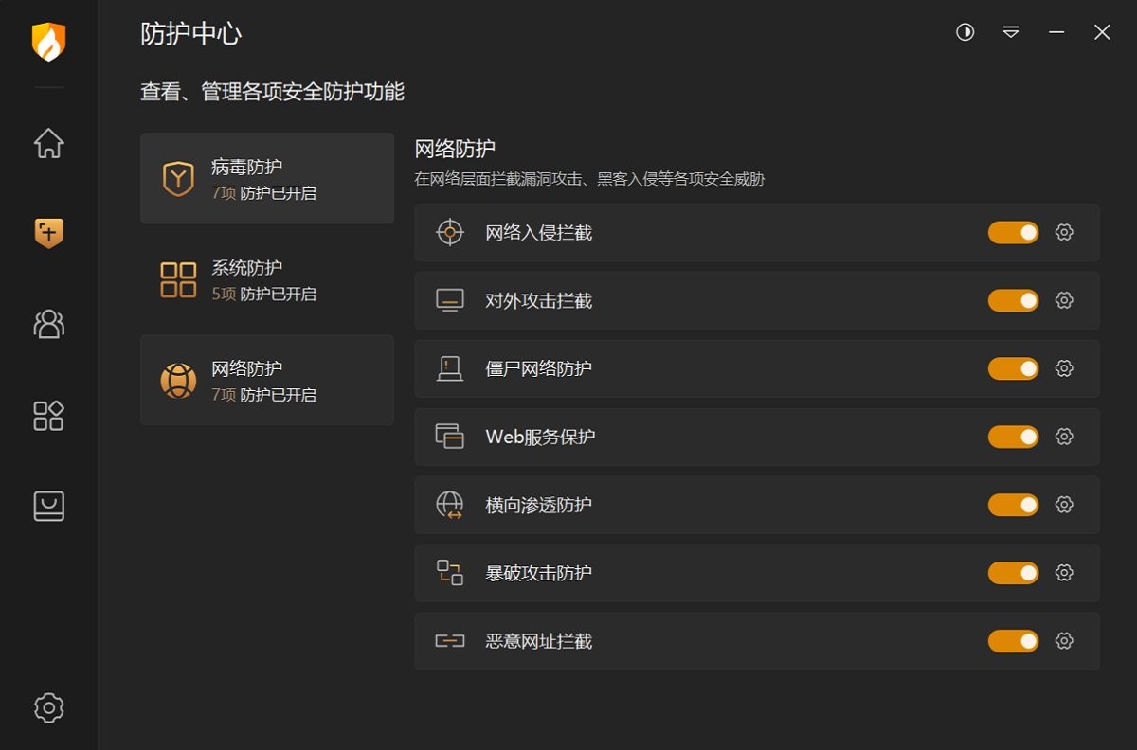The image size is (1137, 750).
Task: Open gear settings for 网络入侵拦截
Action: (x=1064, y=232)
